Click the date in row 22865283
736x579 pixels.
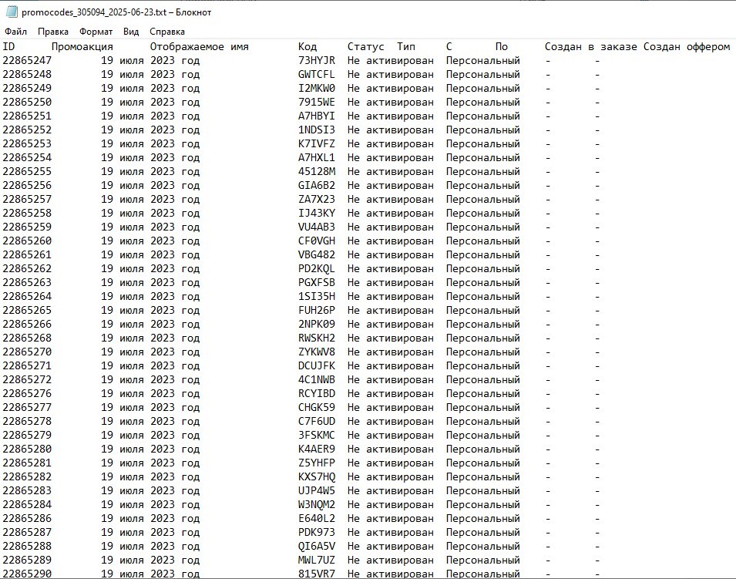pos(150,491)
